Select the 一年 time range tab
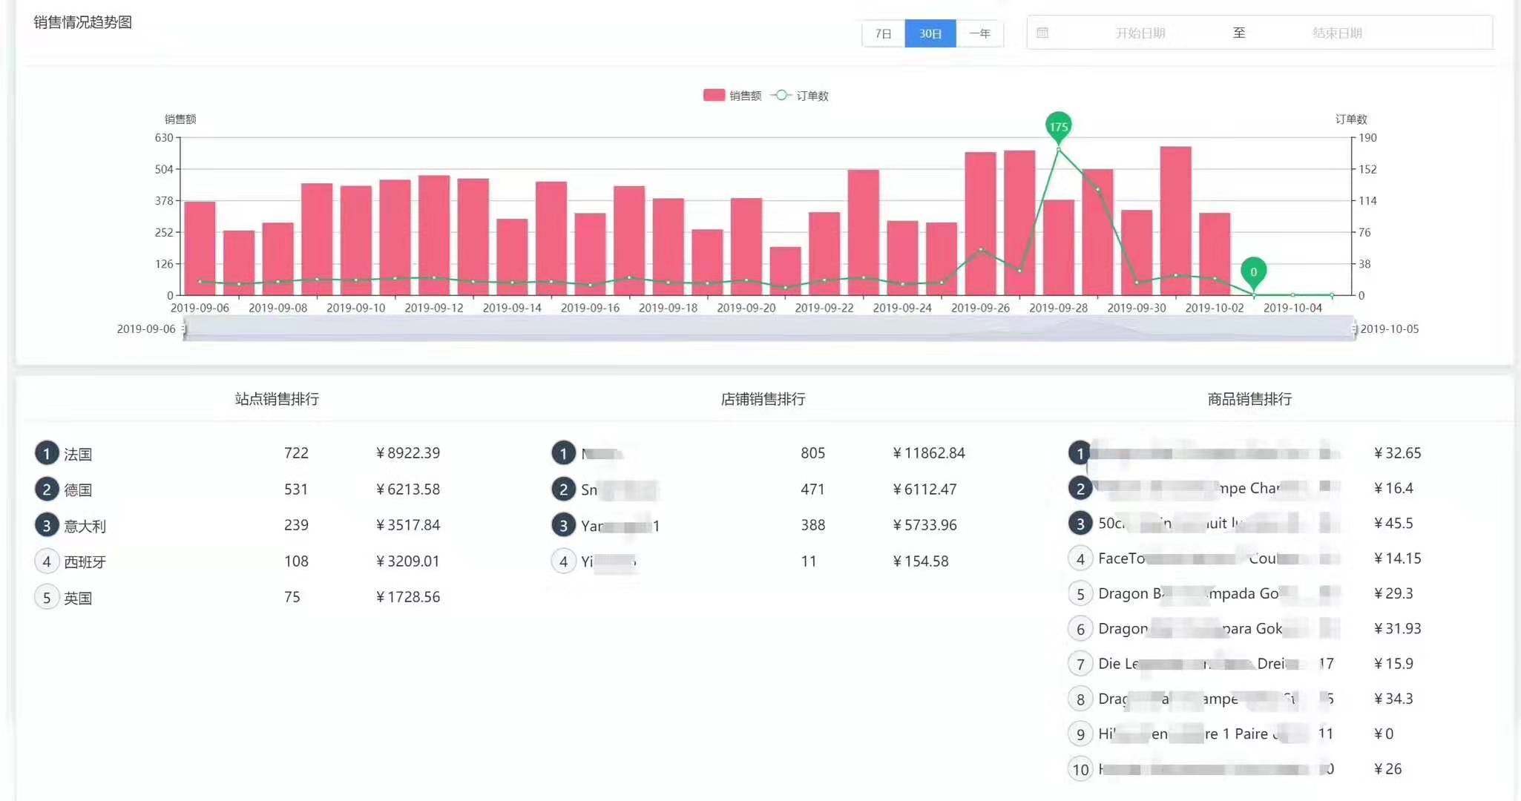Screen dimensions: 1521x801 pyautogui.click(x=980, y=33)
